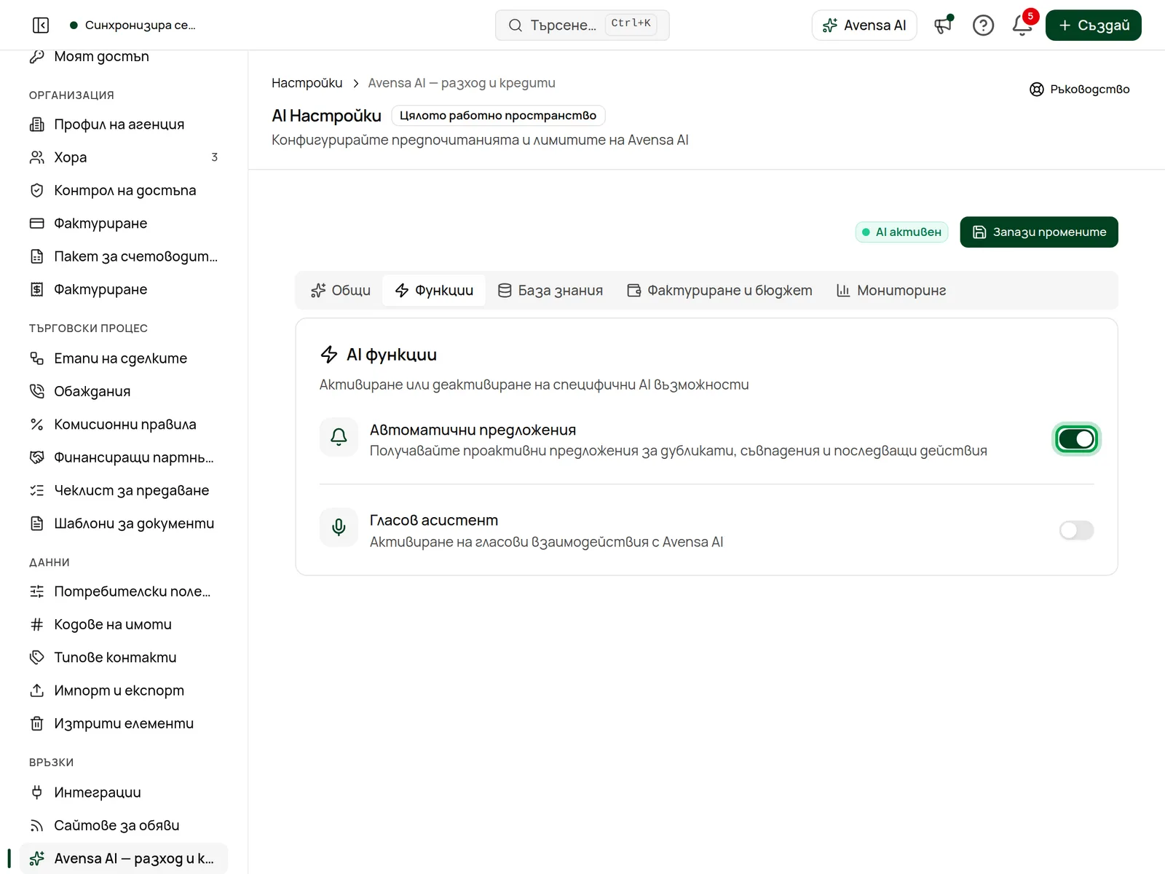Click the AI активен status badge
Screen dimensions: 1165x874
901,232
